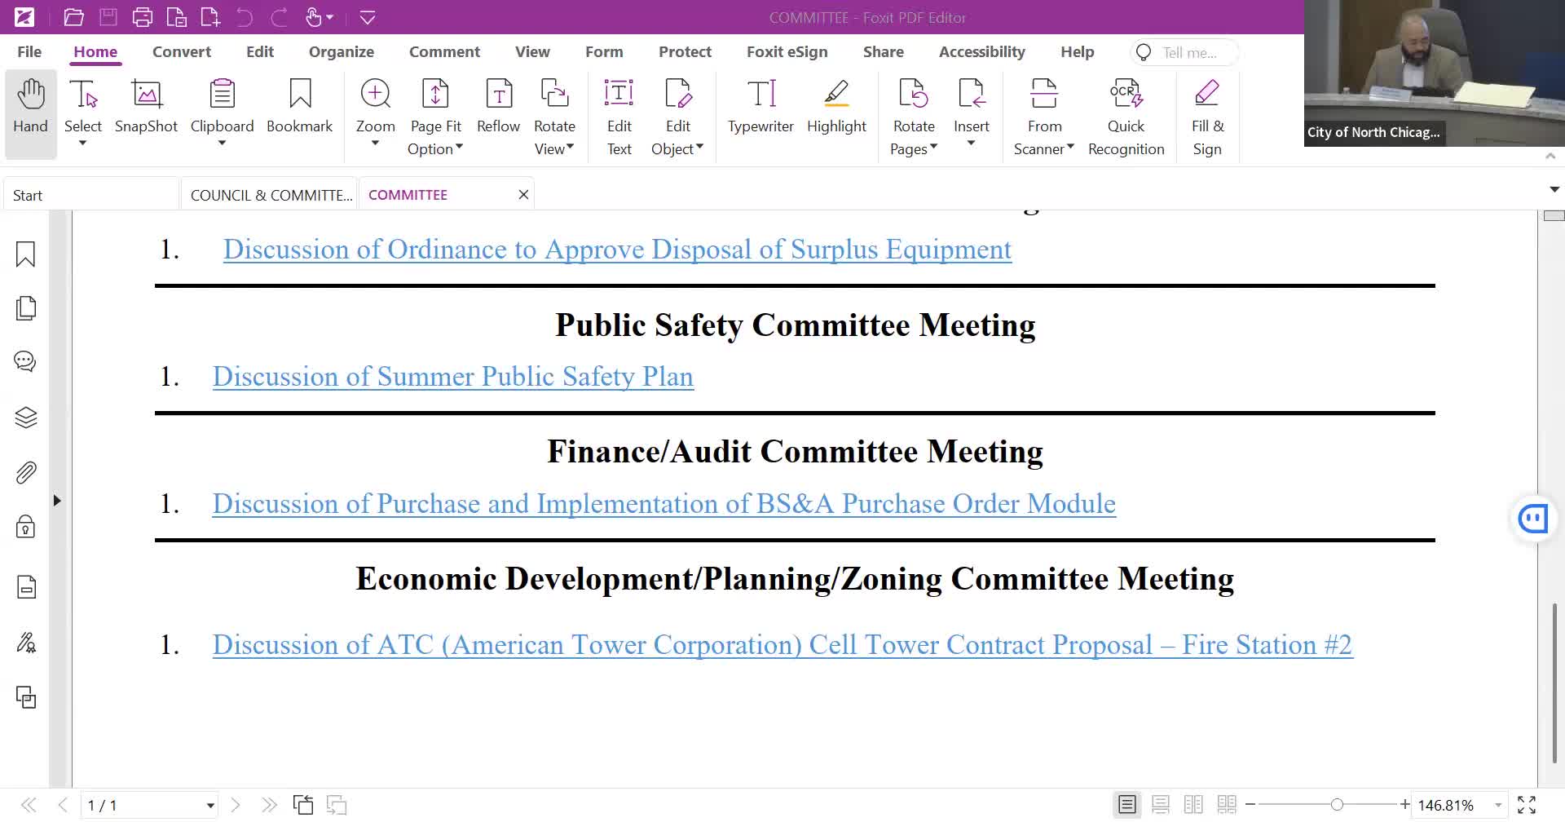Open the Insert pages menu

pyautogui.click(x=971, y=114)
